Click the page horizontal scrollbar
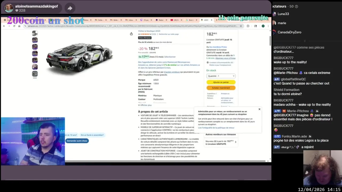Screen dimensions: 342x192 coord(166,161)
